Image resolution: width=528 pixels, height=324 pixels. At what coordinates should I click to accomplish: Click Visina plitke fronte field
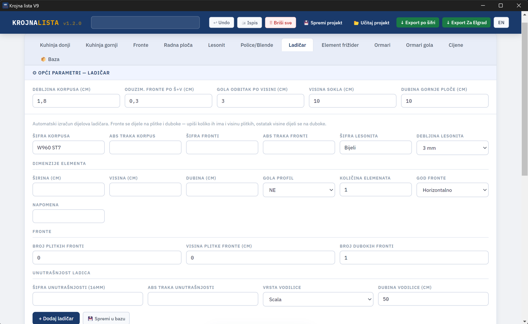coord(260,258)
